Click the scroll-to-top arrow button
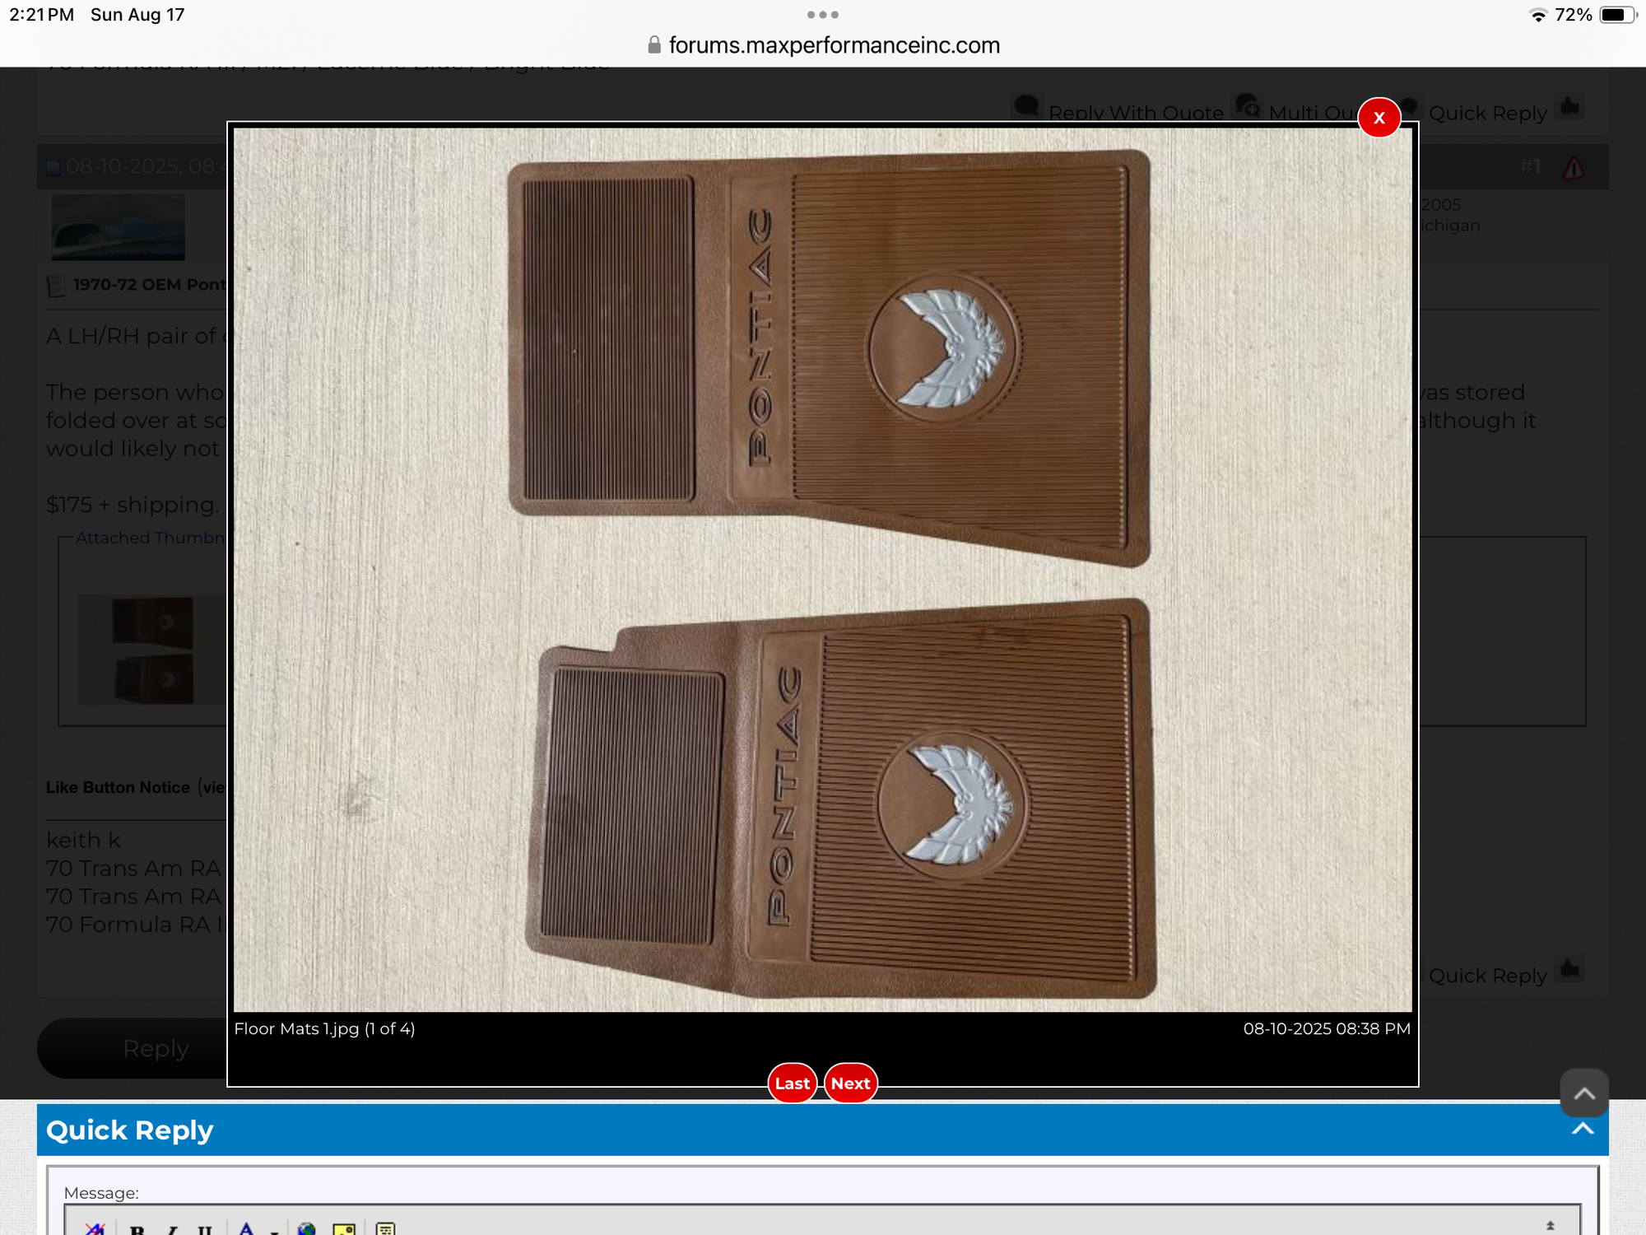 pos(1583,1093)
